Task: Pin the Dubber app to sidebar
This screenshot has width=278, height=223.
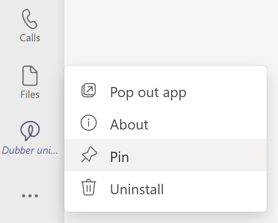Action: tap(166, 155)
